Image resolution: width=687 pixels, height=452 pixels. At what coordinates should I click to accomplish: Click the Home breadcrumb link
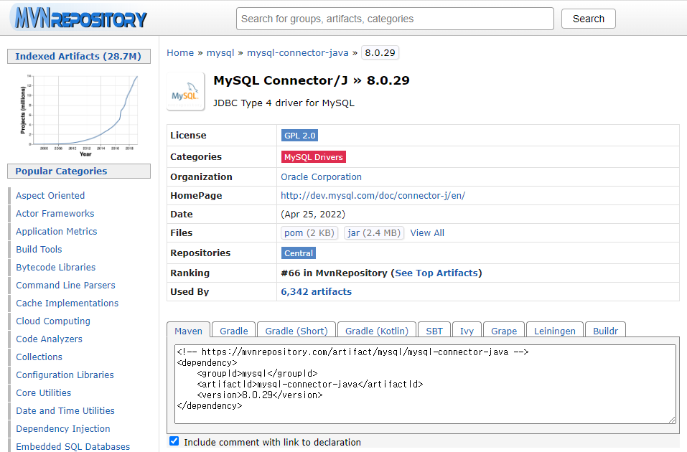click(180, 52)
